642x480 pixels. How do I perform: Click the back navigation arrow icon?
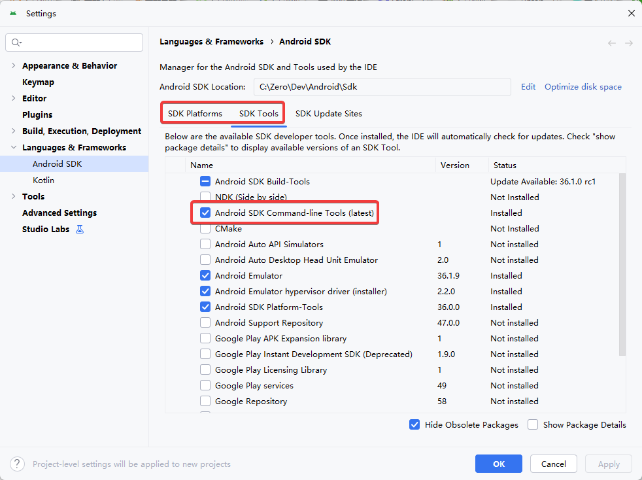(x=612, y=43)
